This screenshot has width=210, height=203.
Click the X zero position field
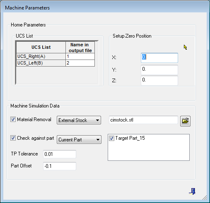[159, 58]
